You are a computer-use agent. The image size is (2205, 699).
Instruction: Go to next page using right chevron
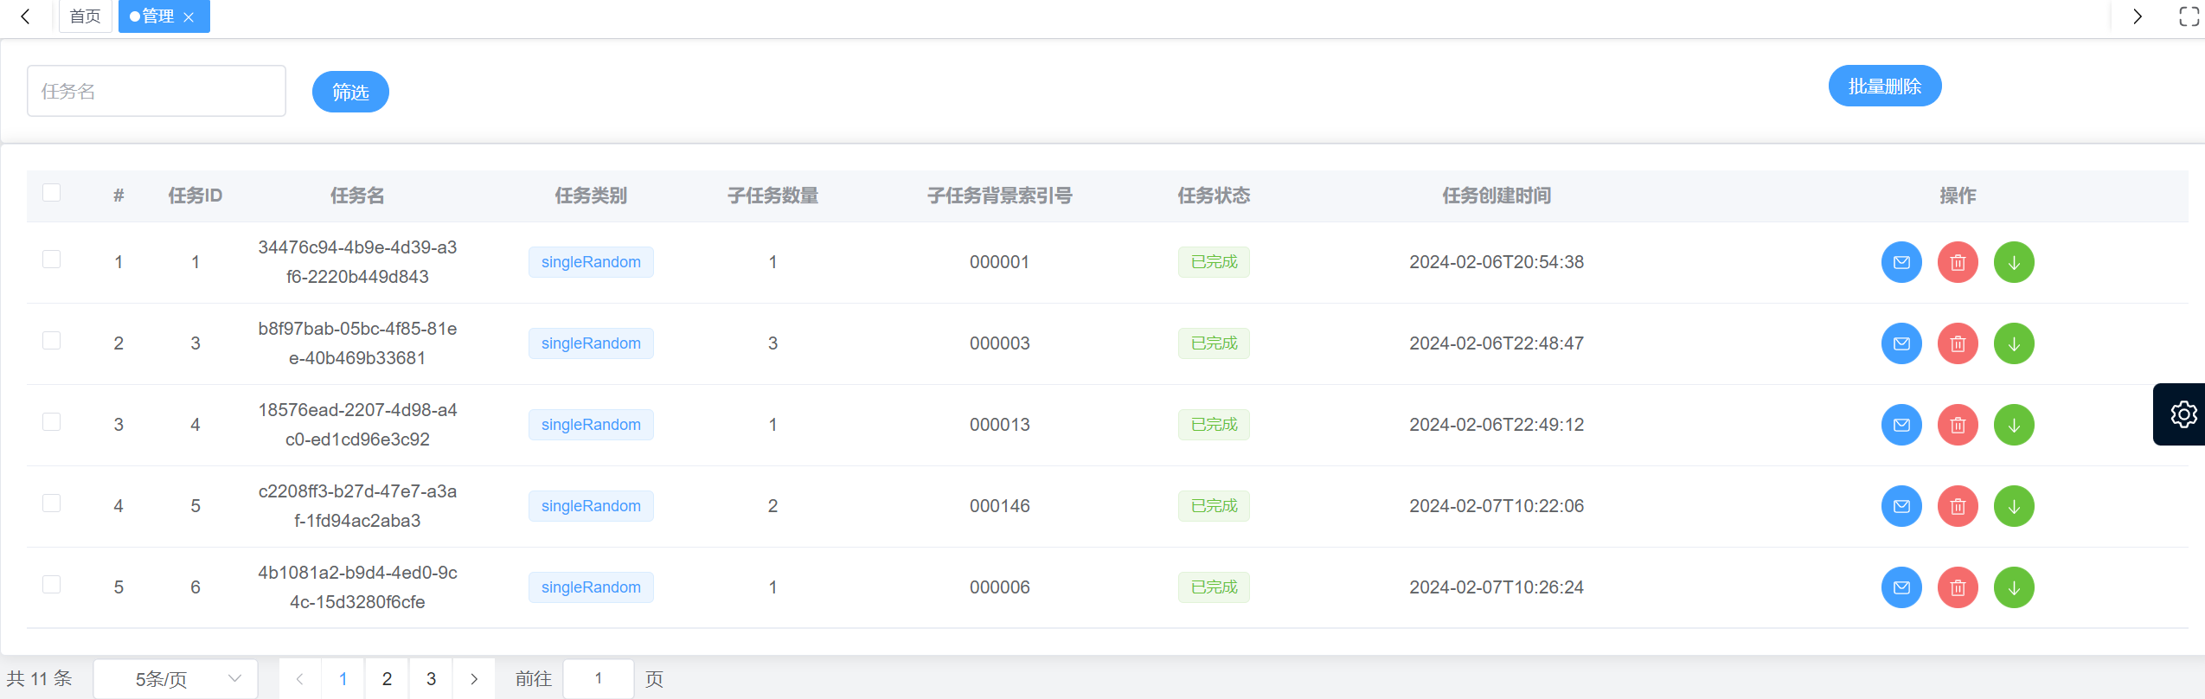(x=474, y=679)
